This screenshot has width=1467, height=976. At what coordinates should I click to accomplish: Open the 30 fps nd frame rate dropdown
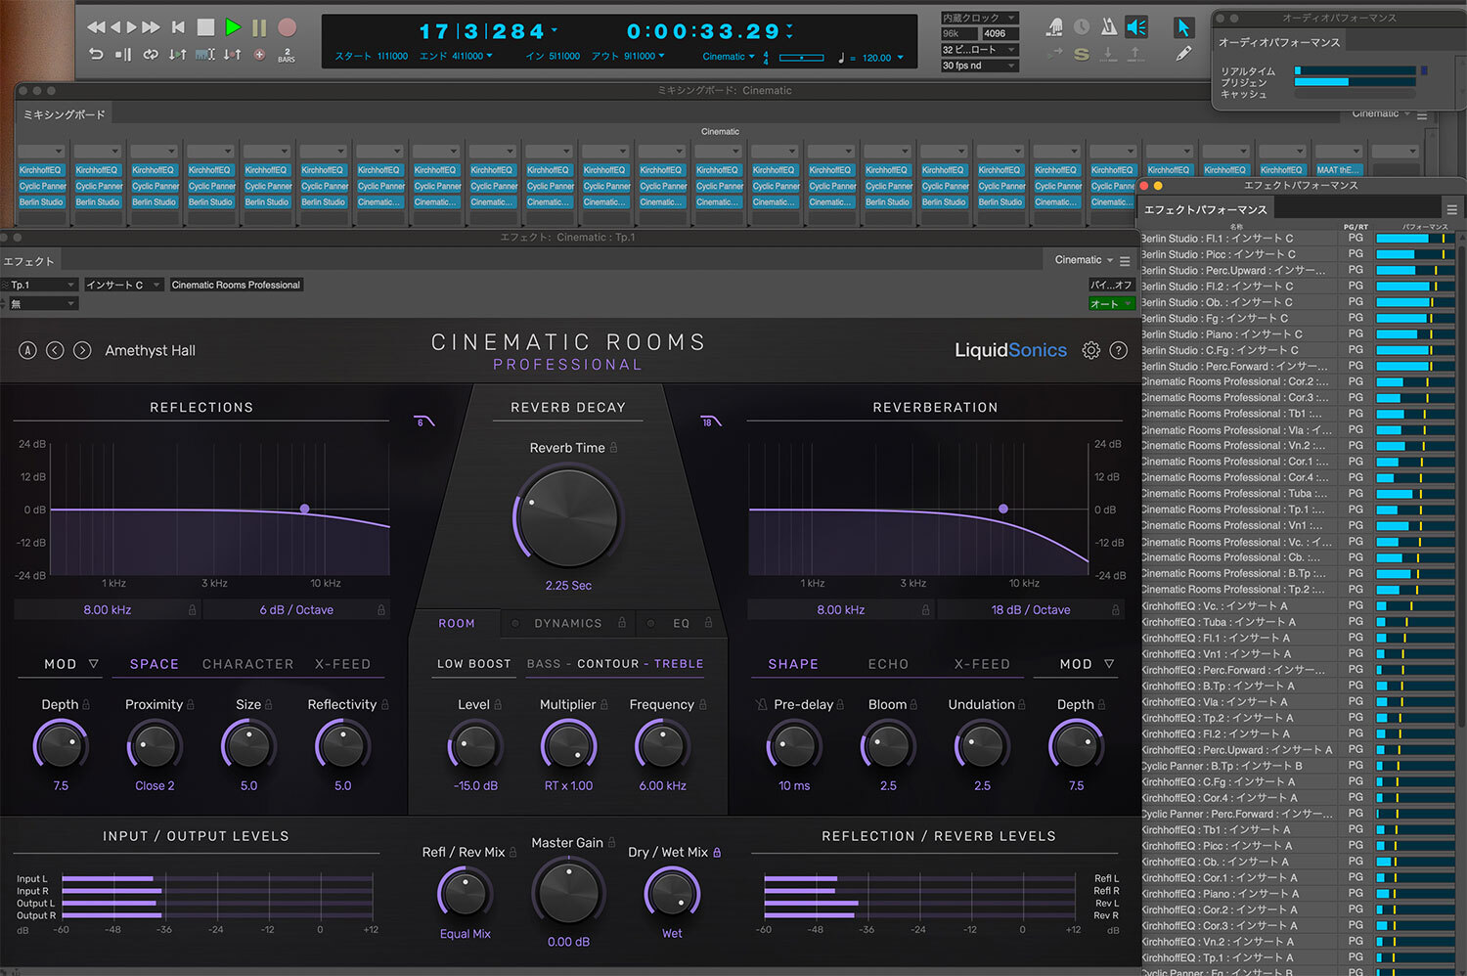pyautogui.click(x=979, y=66)
